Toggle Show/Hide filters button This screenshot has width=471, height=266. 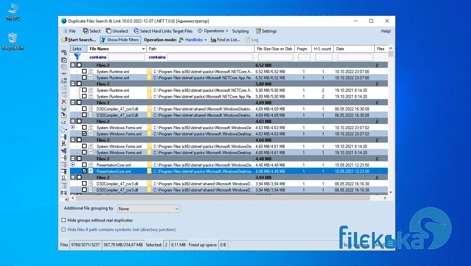(120, 40)
